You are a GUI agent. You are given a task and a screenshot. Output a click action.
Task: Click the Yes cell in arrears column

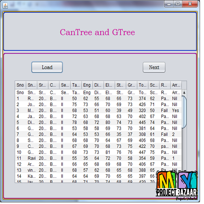pyautogui.click(x=175, y=111)
